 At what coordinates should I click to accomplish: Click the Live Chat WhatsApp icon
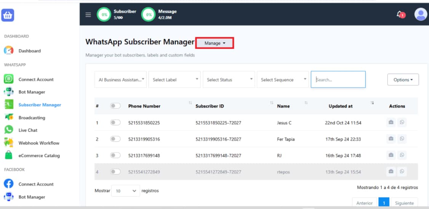(8, 130)
